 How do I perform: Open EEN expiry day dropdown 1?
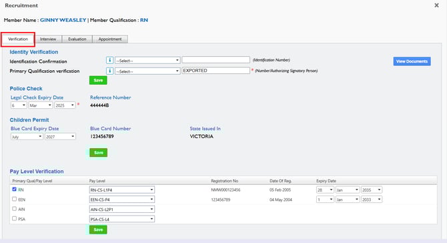pos(325,200)
